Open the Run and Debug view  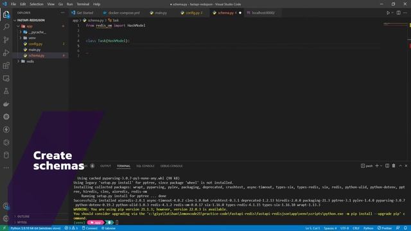click(6, 53)
